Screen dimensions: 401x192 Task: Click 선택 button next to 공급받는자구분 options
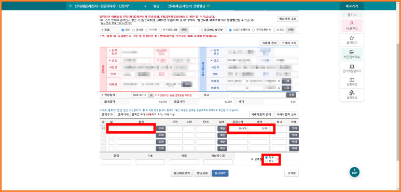coord(291,30)
